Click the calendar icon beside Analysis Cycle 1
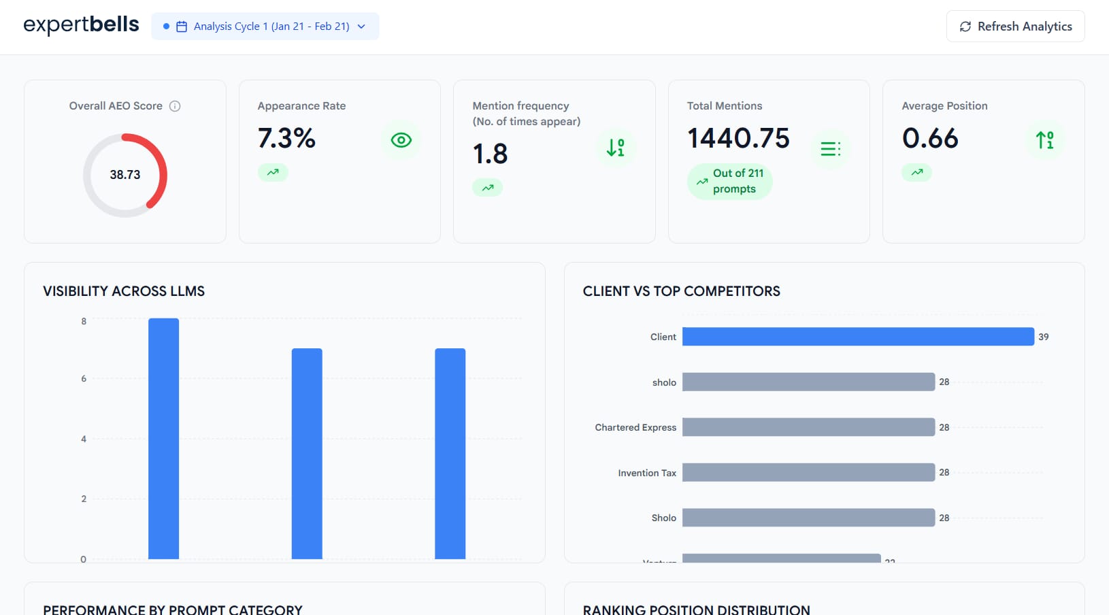This screenshot has width=1109, height=615. point(182,27)
